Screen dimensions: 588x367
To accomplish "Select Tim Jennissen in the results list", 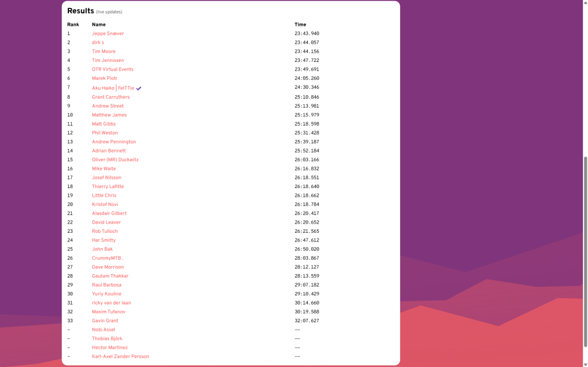I will [108, 60].
